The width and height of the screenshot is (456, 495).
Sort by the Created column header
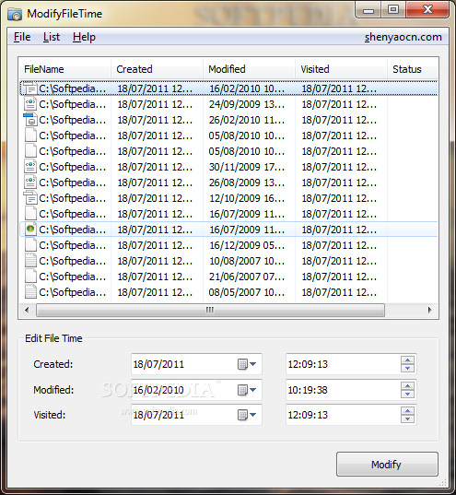157,69
